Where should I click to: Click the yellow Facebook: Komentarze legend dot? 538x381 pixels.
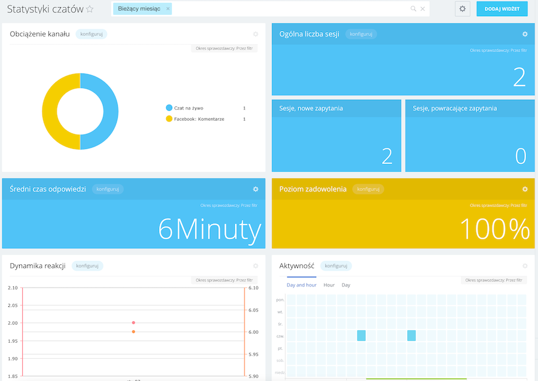(169, 119)
